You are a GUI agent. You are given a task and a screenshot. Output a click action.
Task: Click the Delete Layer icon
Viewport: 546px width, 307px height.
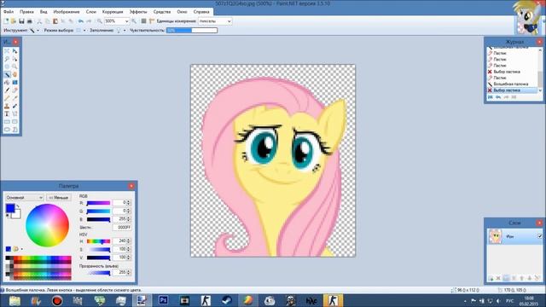498,278
